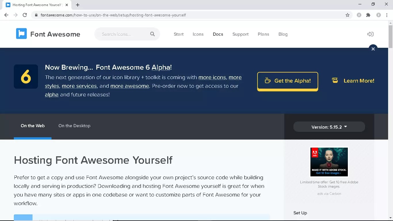Image resolution: width=393 pixels, height=221 pixels.
Task: Click the browser address bar URL
Action: tap(113, 15)
